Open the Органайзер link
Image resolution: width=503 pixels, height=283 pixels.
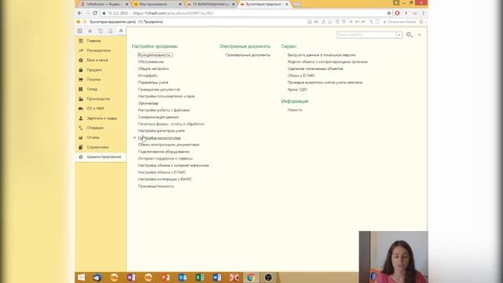click(x=149, y=103)
